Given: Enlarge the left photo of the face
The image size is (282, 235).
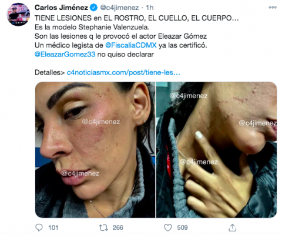Looking at the screenshot, I should [95, 150].
